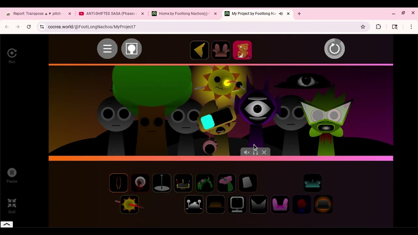Viewport: 418px width, 235px height.
Task: Pick the gray antenna disc sound icon
Action: point(162,183)
